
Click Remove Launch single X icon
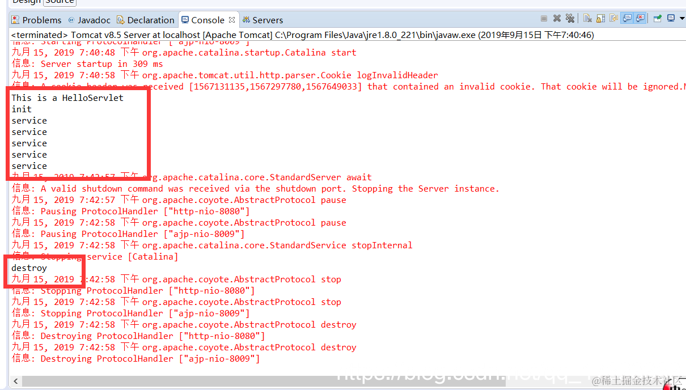point(557,18)
